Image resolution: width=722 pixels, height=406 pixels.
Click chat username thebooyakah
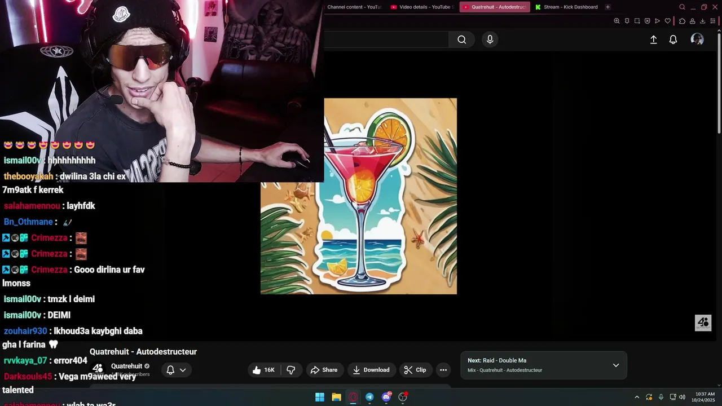tap(28, 176)
